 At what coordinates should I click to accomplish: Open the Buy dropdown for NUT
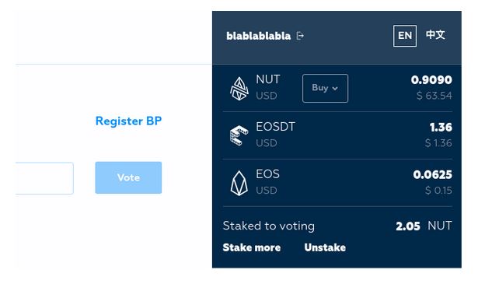(325, 88)
